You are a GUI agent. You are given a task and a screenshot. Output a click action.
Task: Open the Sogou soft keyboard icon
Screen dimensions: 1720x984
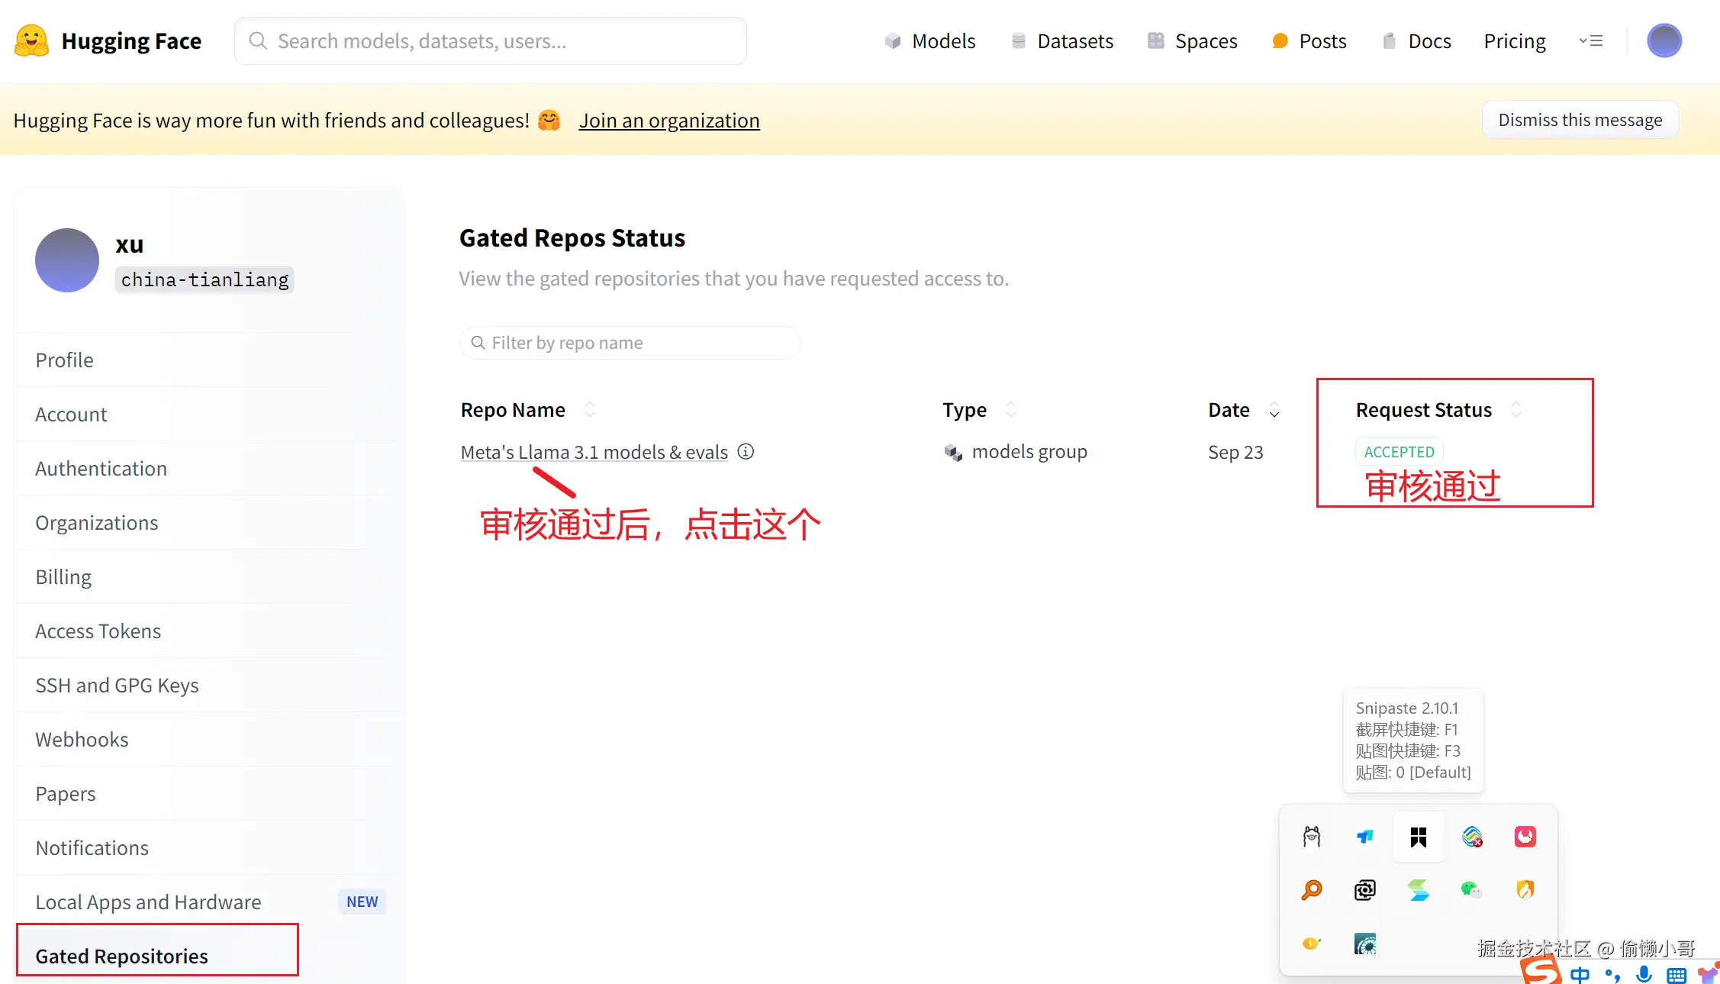coord(1676,975)
